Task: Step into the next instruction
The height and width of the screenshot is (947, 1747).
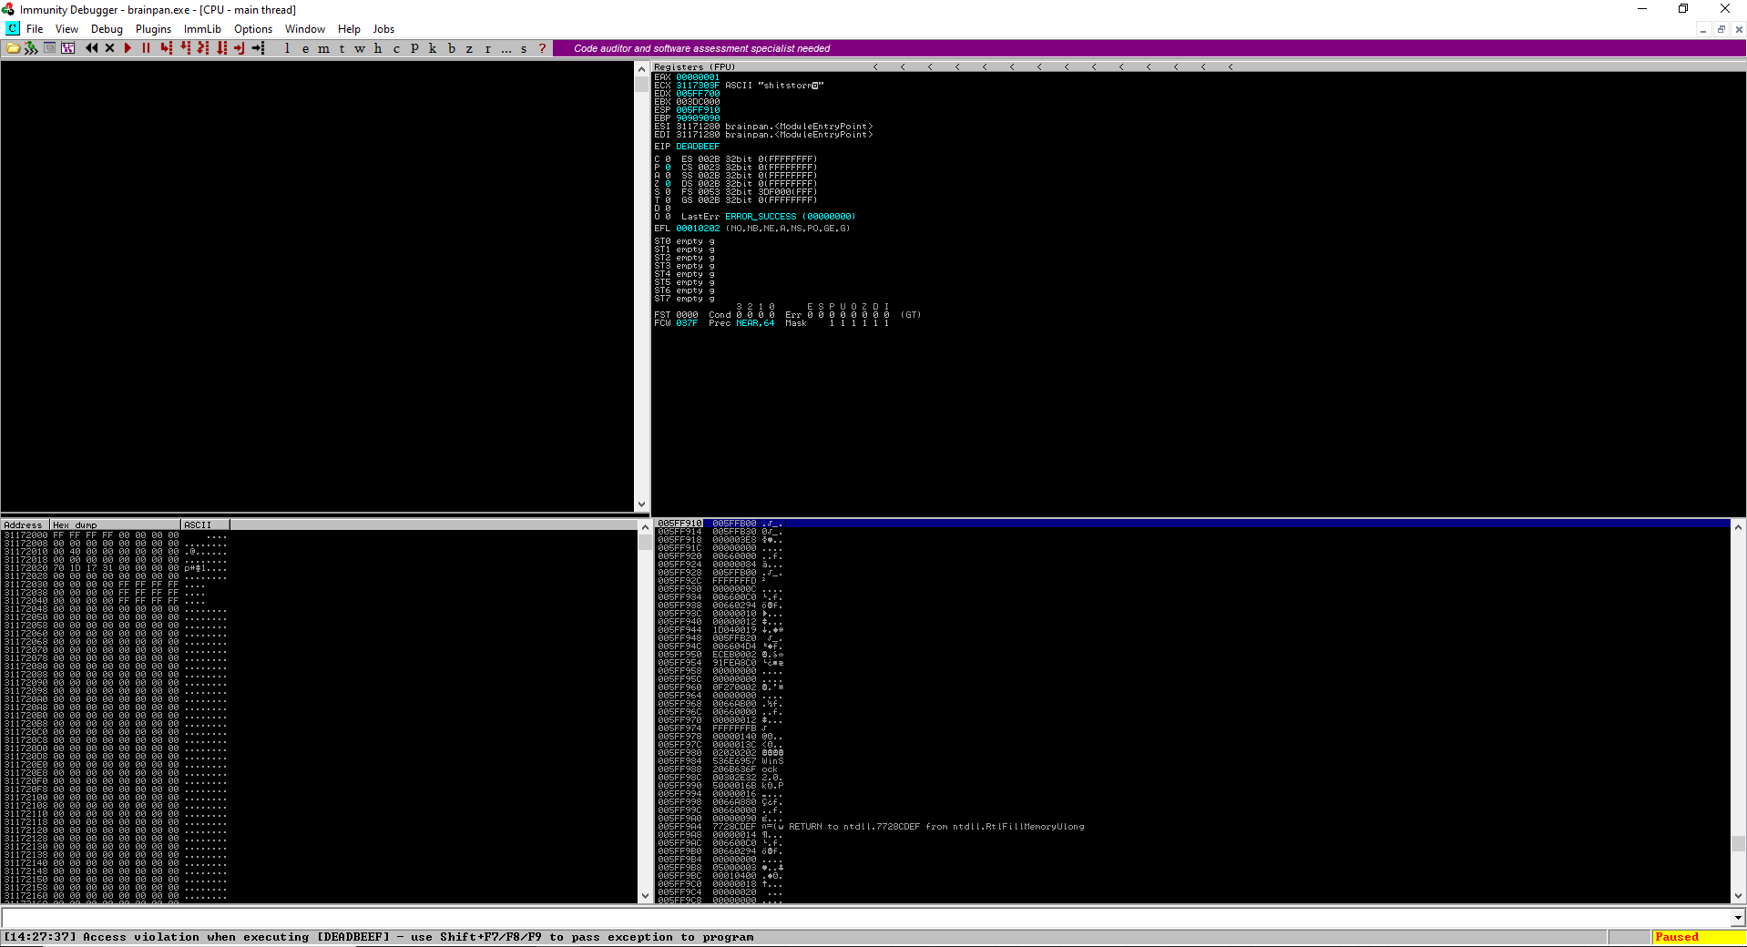Action: coord(166,48)
